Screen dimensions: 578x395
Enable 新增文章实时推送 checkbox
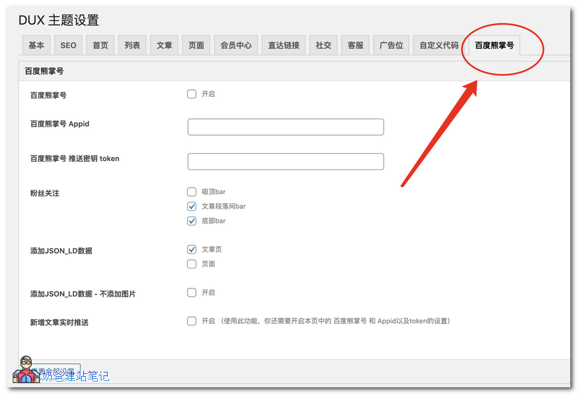[x=191, y=321]
